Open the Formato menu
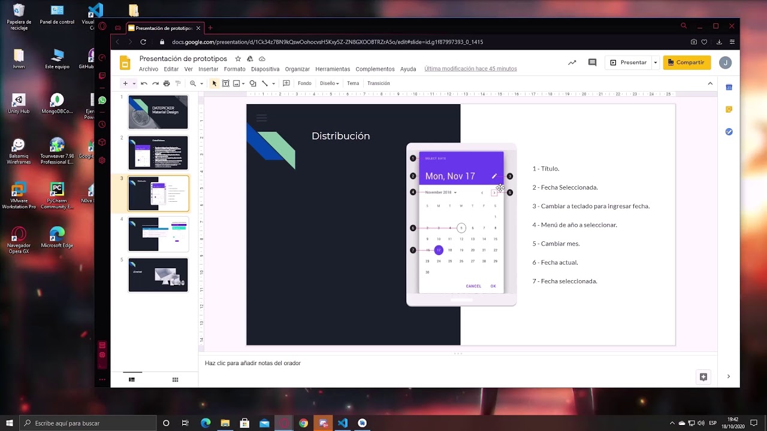767x431 pixels. click(235, 69)
